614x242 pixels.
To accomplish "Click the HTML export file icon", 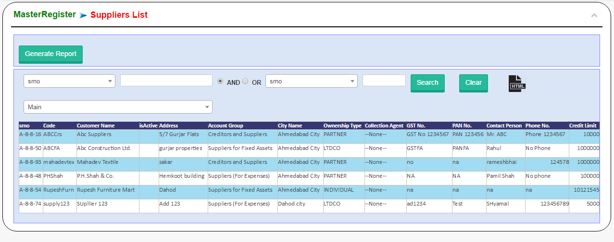I will pyautogui.click(x=517, y=83).
